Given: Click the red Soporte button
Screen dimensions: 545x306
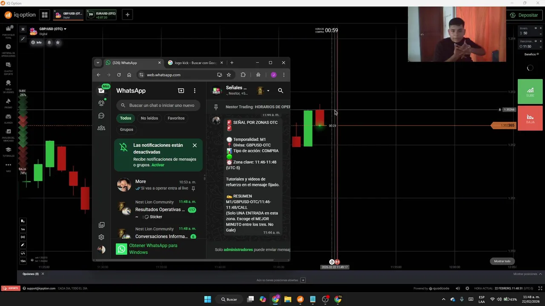Looking at the screenshot, I should 10,288.
